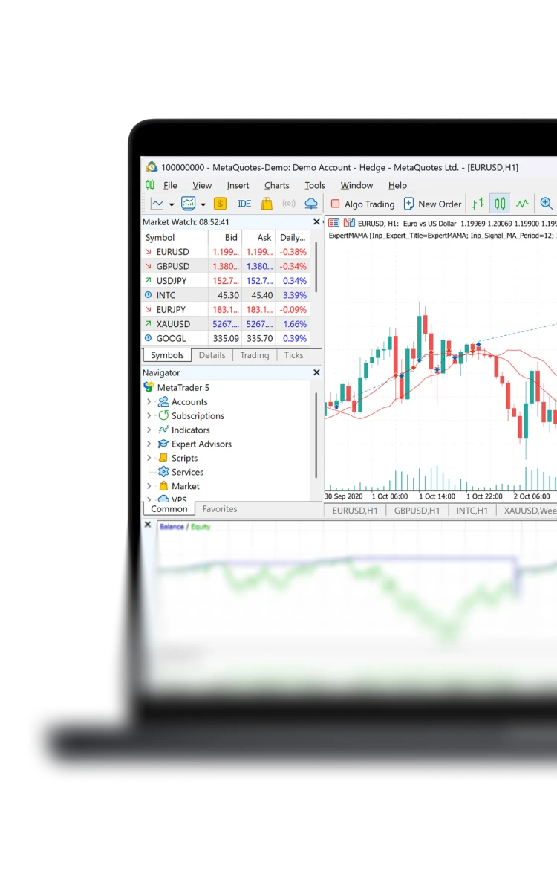Switch to GBPUSD,H1 chart tab
Screen dimensions: 557x871
417,511
